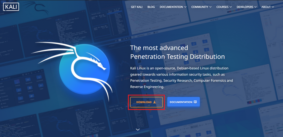Viewport: 283px width, 137px height.
Task: Click the book icon in DOCUMENTATION button
Action: tap(195, 102)
